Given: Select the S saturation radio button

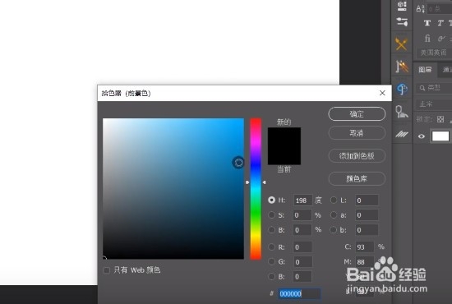Looking at the screenshot, I should click(x=271, y=215).
